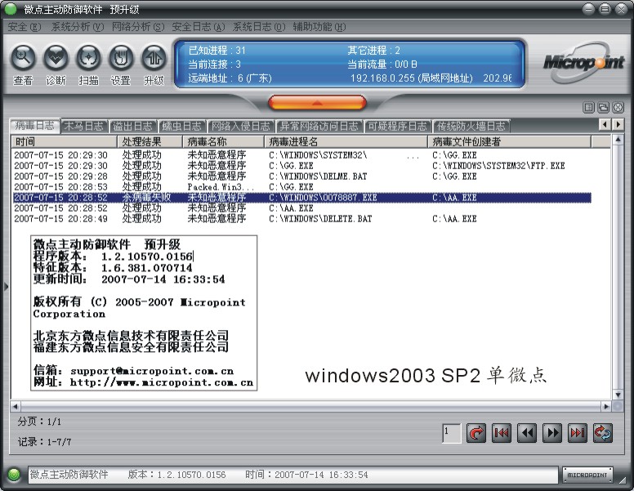Open the 设置 hand settings icon

tap(121, 57)
